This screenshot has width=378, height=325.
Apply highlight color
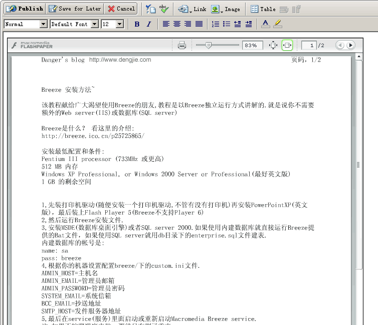pyautogui.click(x=278, y=24)
